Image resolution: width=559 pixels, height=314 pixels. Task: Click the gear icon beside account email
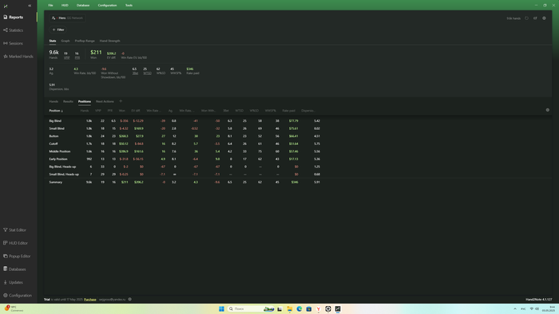pyautogui.click(x=129, y=300)
